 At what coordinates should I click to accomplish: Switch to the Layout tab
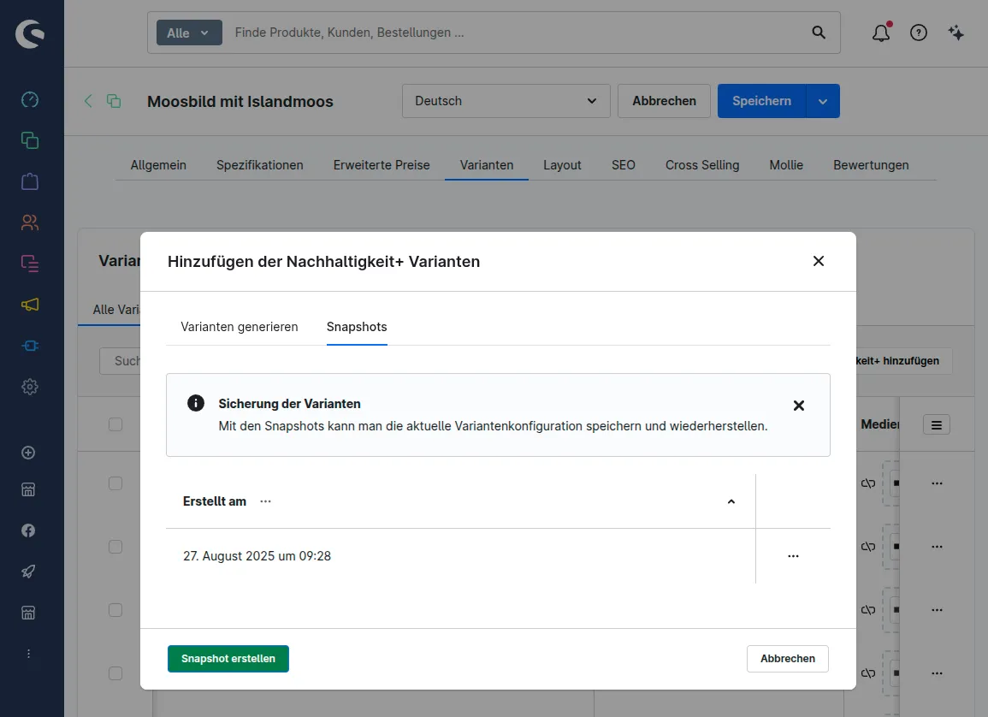click(x=562, y=165)
